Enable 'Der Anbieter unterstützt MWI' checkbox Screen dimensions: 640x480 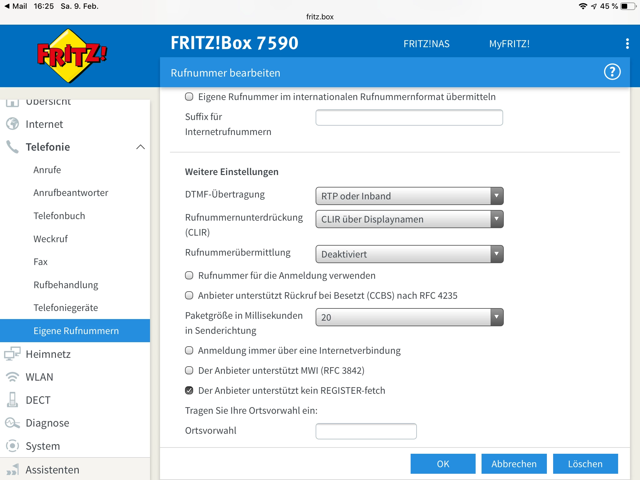pos(189,370)
